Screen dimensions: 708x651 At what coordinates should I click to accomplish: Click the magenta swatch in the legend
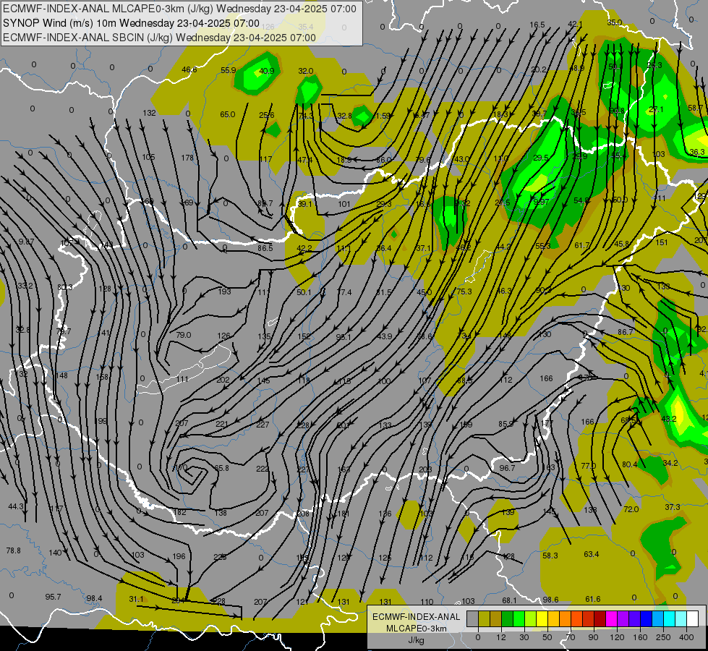coord(612,619)
